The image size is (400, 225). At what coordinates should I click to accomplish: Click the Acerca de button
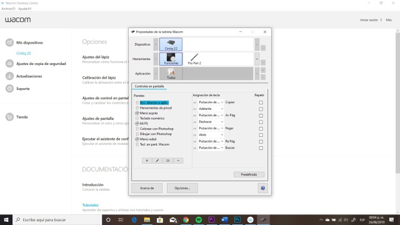pos(147,188)
